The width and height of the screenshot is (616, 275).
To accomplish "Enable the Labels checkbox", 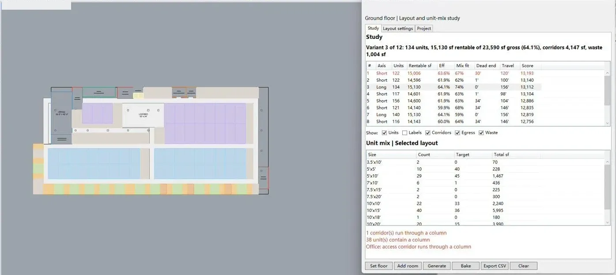I will pyautogui.click(x=404, y=132).
